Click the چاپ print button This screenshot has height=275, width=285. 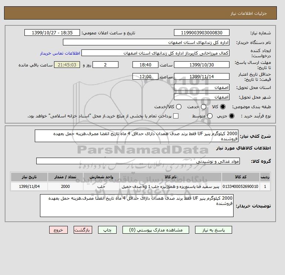pos(107,230)
